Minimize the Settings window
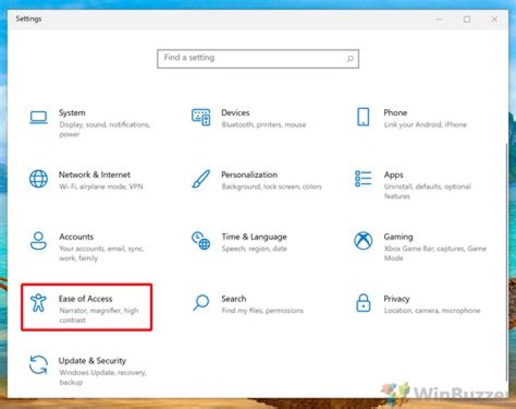This screenshot has height=409, width=516. 439,19
